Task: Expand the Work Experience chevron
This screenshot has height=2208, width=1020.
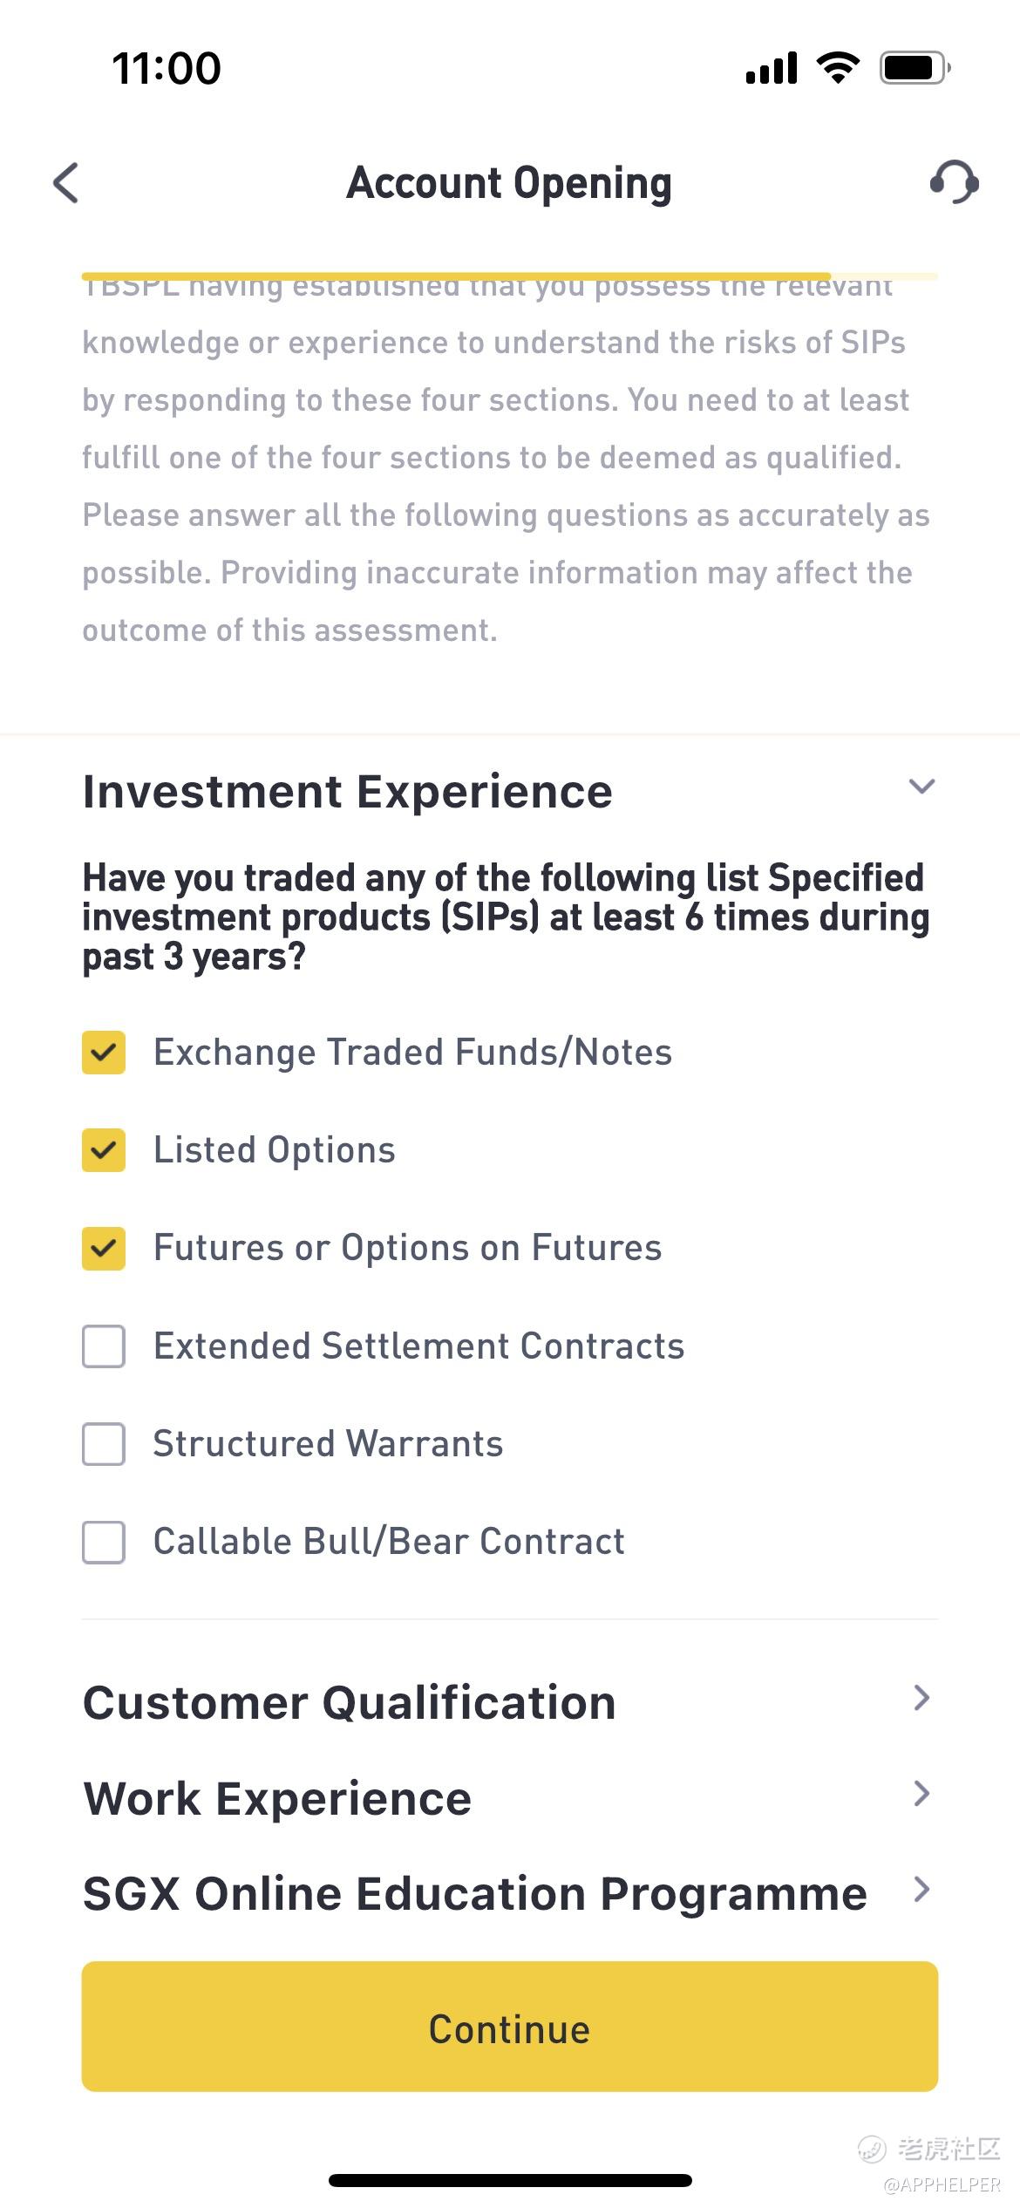Action: pyautogui.click(x=921, y=1793)
